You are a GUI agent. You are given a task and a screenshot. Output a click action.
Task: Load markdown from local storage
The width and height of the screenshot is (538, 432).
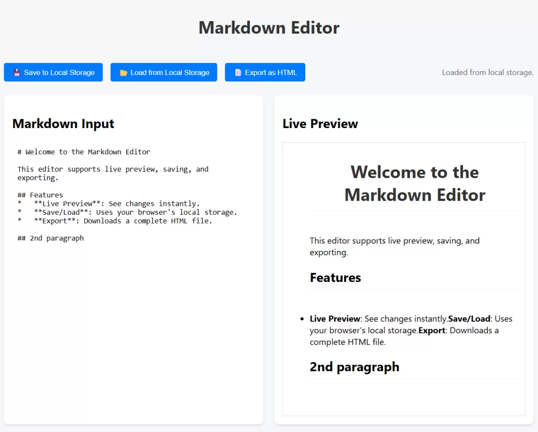click(163, 72)
